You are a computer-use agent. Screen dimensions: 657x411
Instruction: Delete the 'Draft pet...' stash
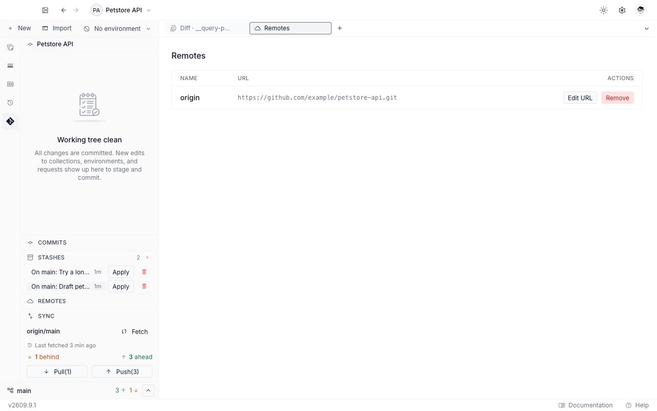pos(144,286)
